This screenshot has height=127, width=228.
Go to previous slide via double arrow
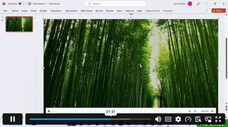(226, 107)
